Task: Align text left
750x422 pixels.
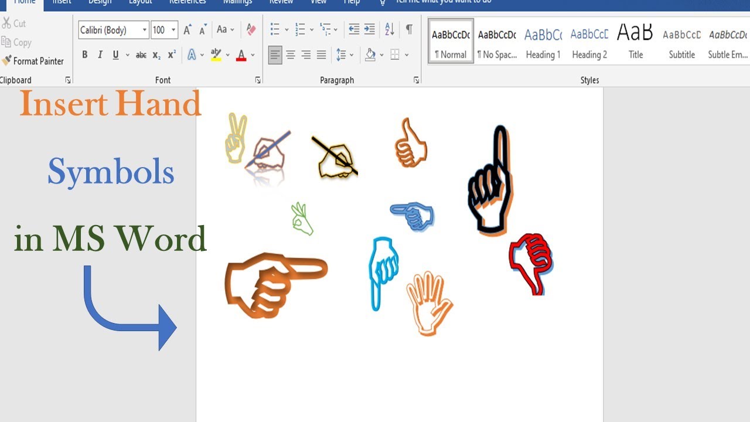Action: 275,55
